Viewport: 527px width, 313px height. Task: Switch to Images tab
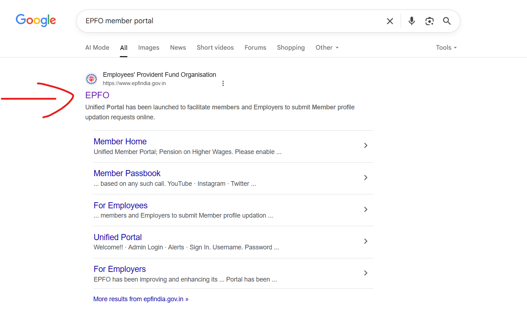point(149,48)
